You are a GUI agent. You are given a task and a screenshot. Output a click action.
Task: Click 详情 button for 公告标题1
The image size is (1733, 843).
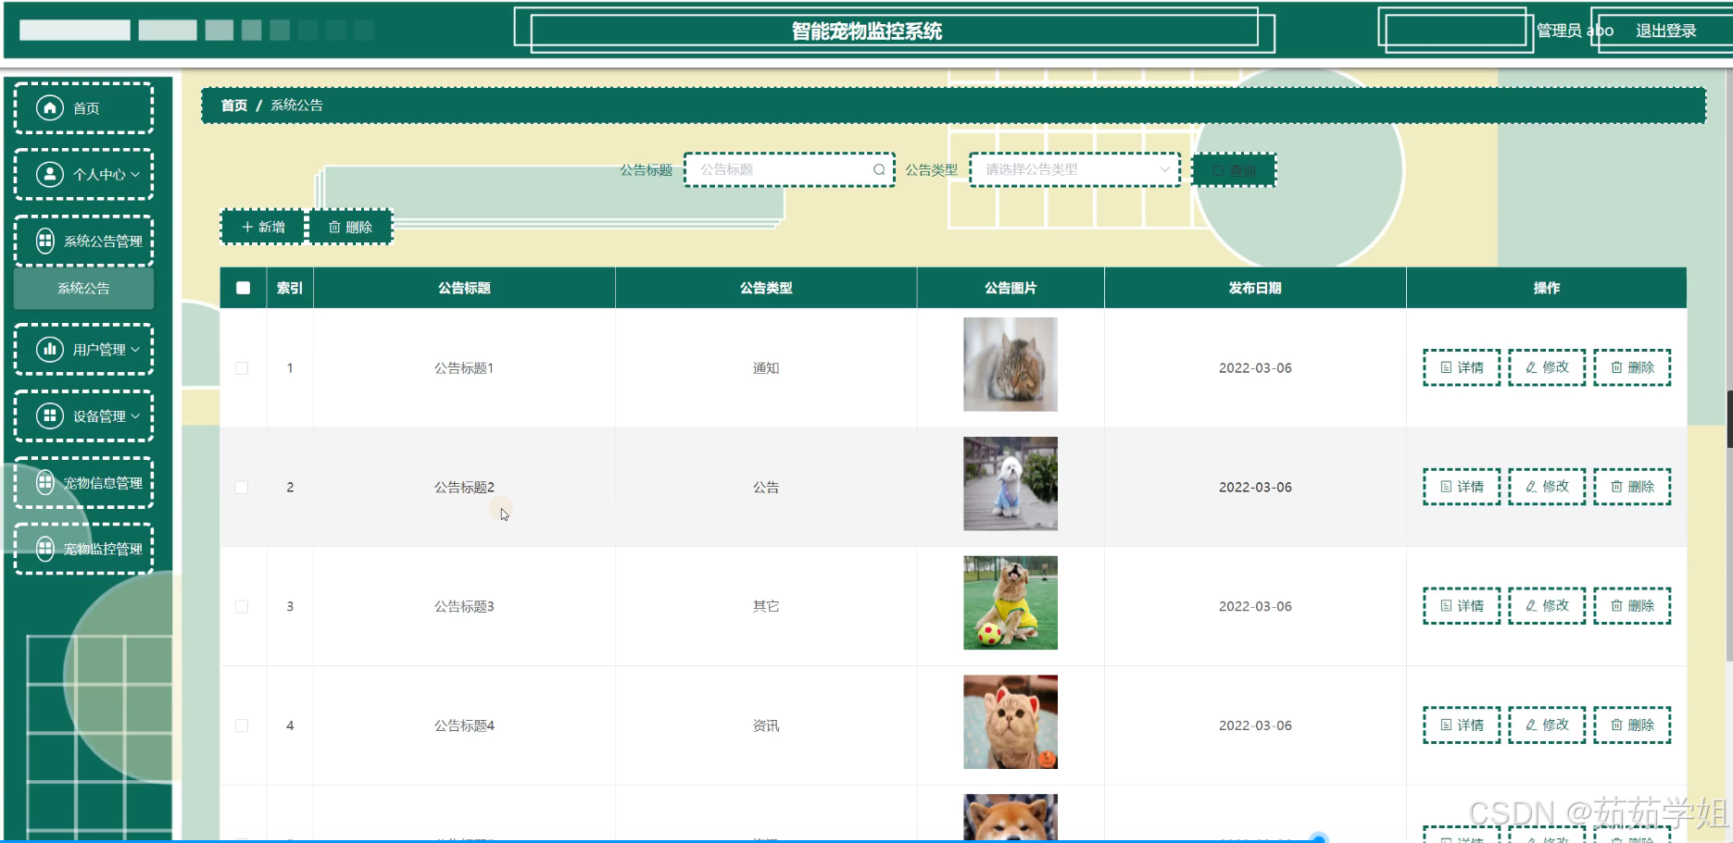[1462, 367]
